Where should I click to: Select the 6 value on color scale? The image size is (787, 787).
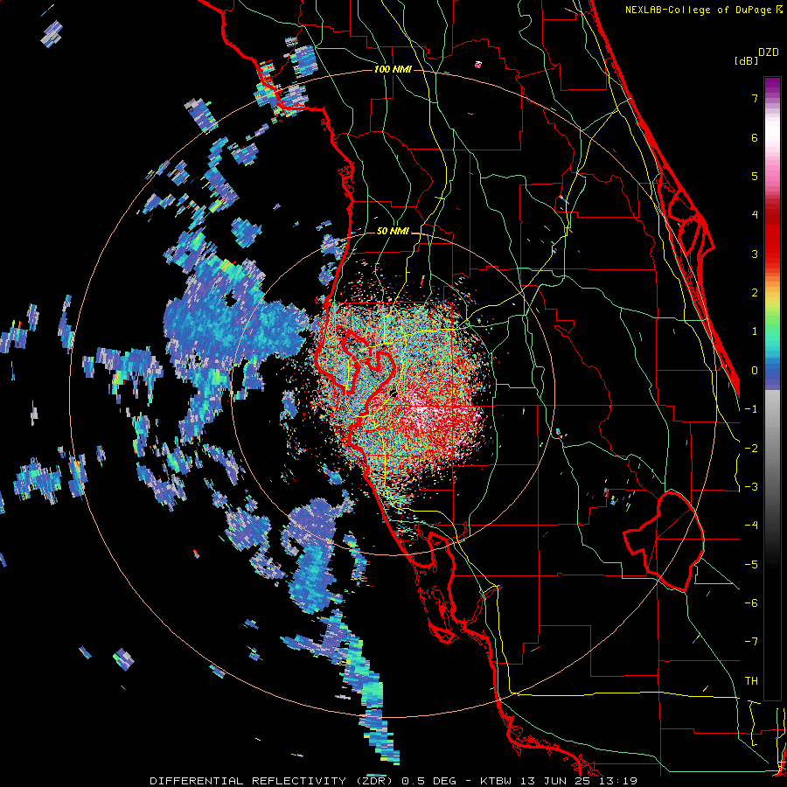(755, 137)
